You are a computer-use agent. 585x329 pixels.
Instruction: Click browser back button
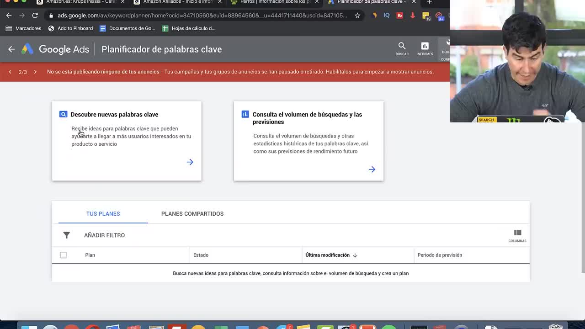(9, 16)
